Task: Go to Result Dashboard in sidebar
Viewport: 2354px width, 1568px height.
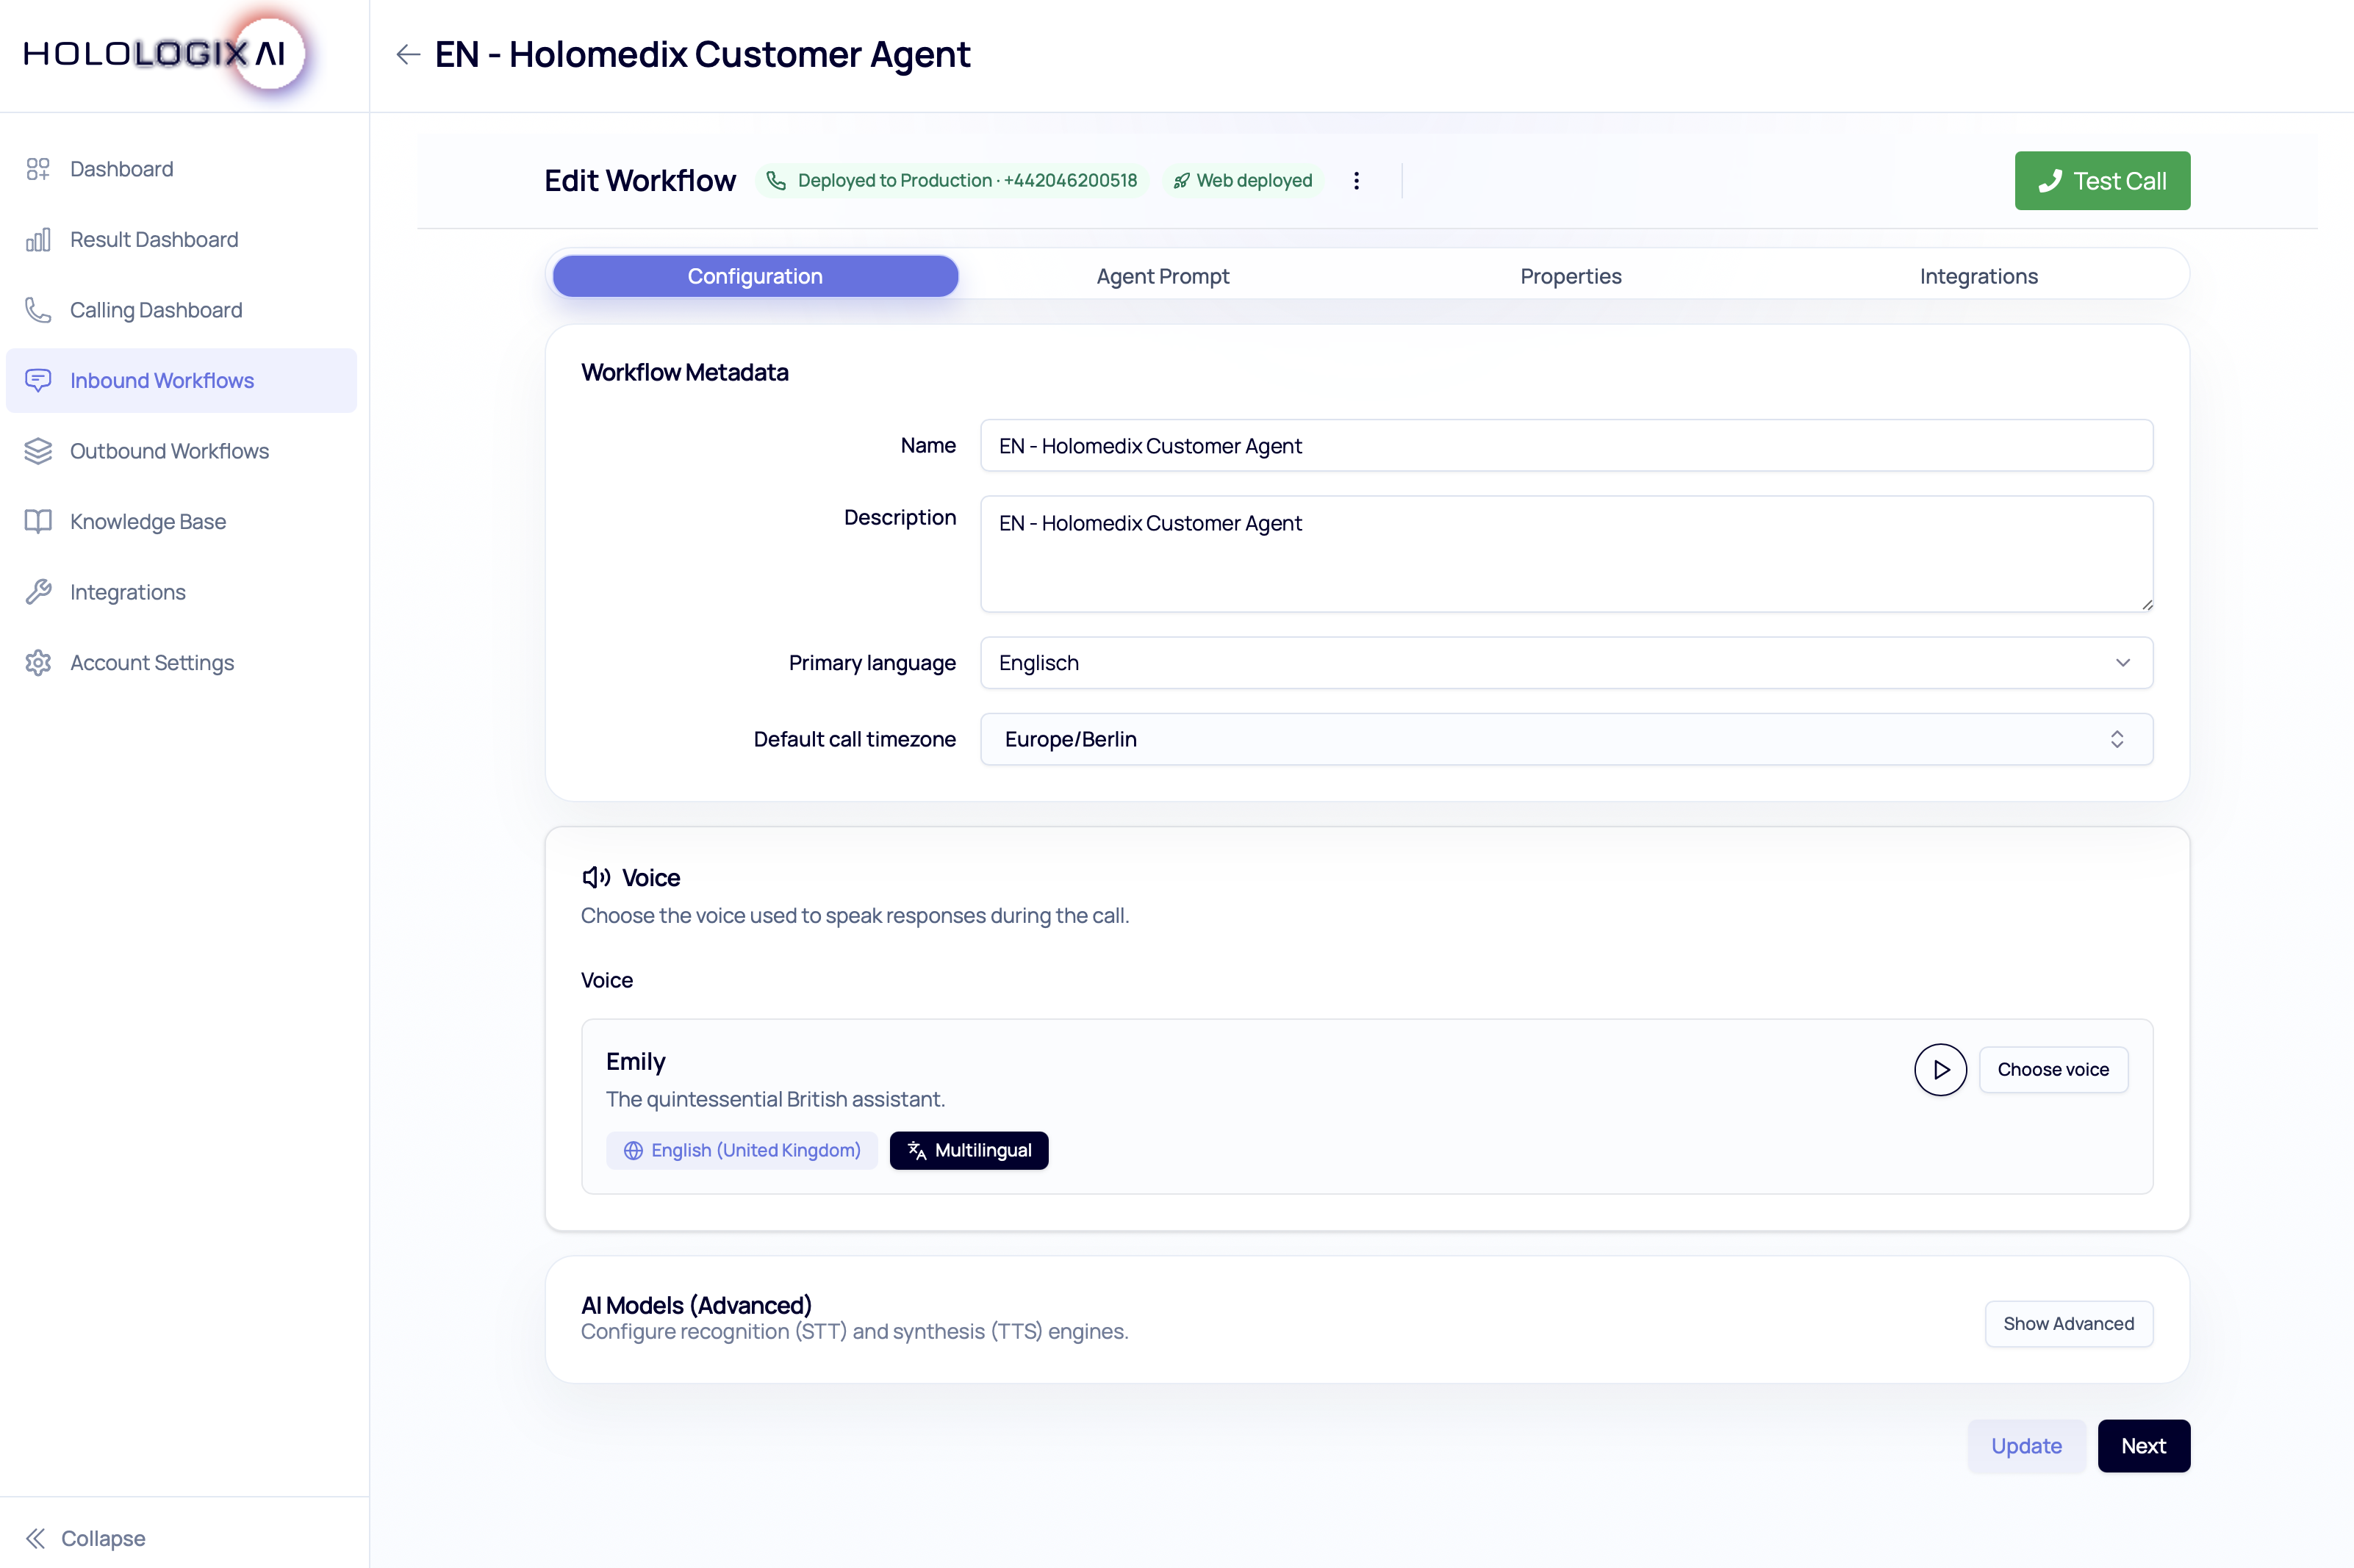Action: [x=181, y=240]
